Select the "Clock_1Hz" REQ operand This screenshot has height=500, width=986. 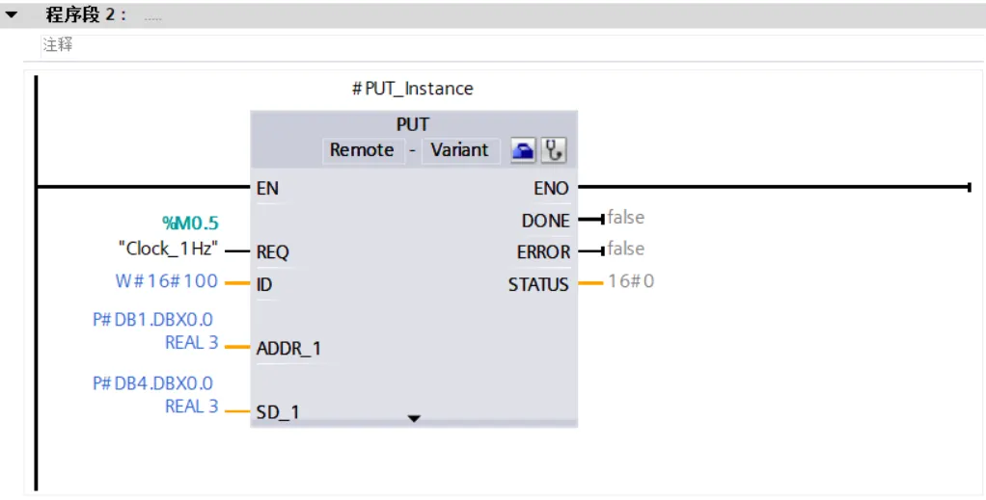tap(169, 249)
